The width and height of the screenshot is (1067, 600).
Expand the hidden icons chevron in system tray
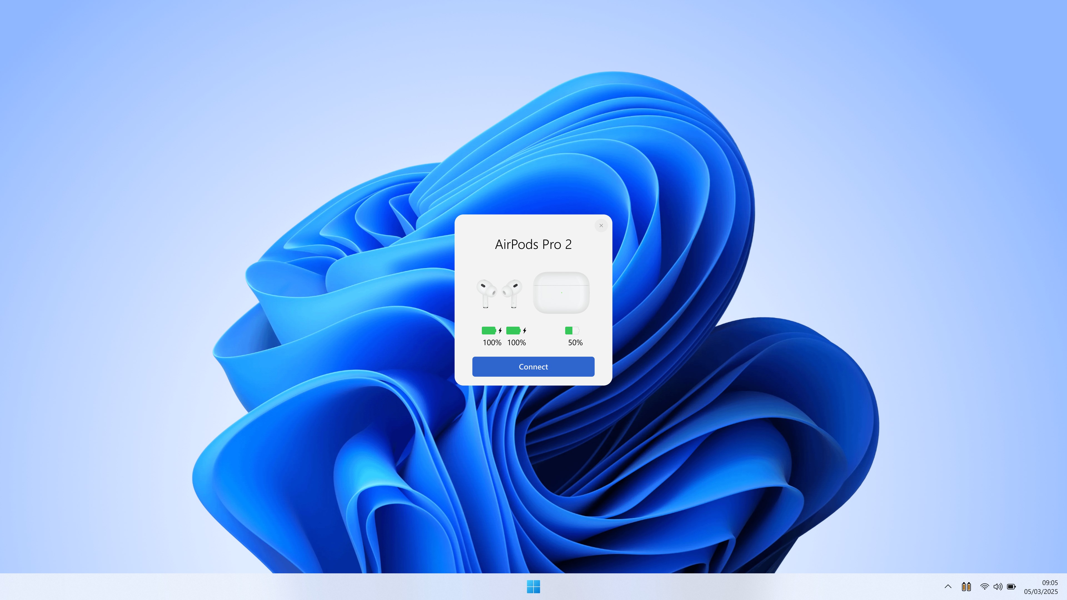click(x=948, y=587)
